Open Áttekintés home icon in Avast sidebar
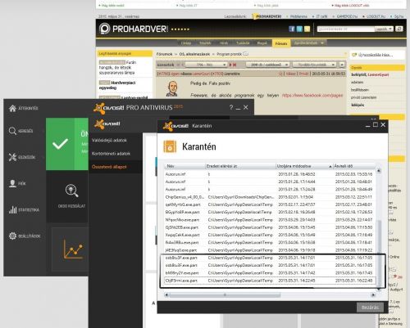The height and width of the screenshot is (328, 410). [12, 108]
